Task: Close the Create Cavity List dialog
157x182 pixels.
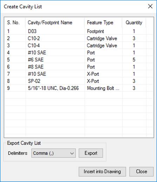Action: pyautogui.click(x=150, y=6)
